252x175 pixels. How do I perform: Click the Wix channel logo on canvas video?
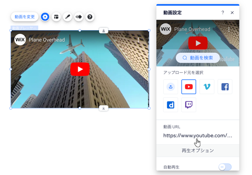tap(20, 40)
